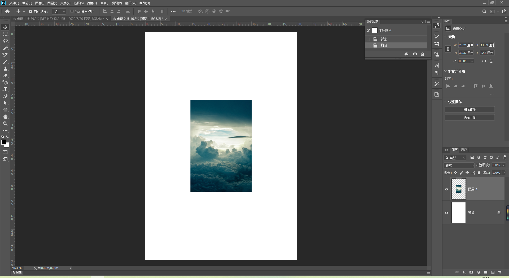Click the 删除背景 button

(x=469, y=110)
